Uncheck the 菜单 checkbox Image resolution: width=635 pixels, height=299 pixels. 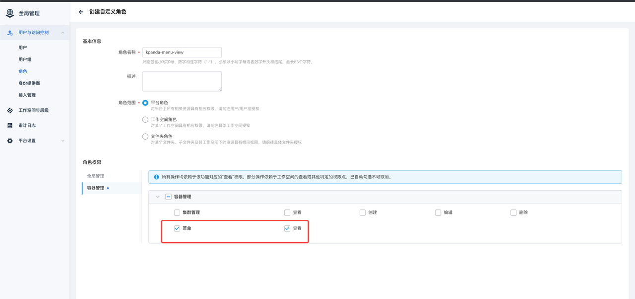click(177, 228)
